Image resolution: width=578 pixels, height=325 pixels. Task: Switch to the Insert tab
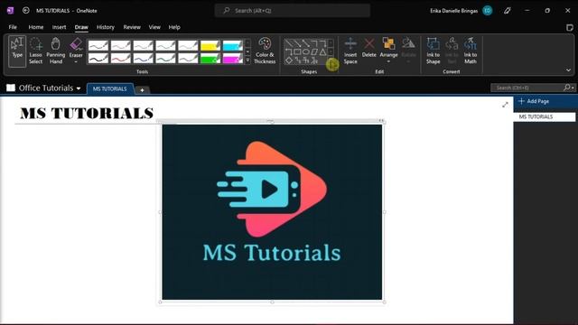coord(59,27)
